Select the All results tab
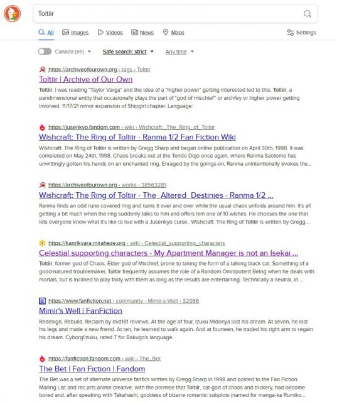 click(46, 33)
